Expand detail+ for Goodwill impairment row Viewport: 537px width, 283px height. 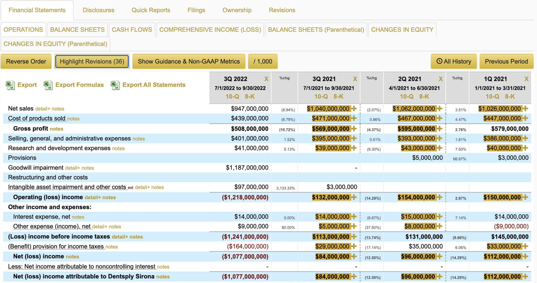coord(72,168)
